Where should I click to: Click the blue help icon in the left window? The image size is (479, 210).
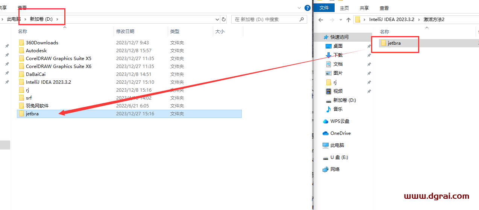point(308,7)
